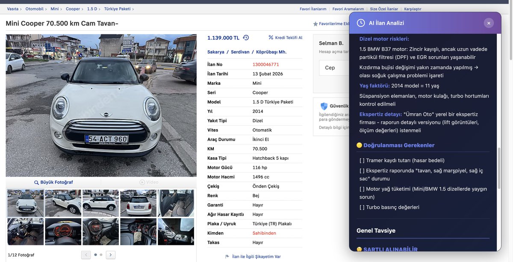Screen dimensions: 513x262
Task: Open the Mini breadcrumb
Action: [x=55, y=9]
